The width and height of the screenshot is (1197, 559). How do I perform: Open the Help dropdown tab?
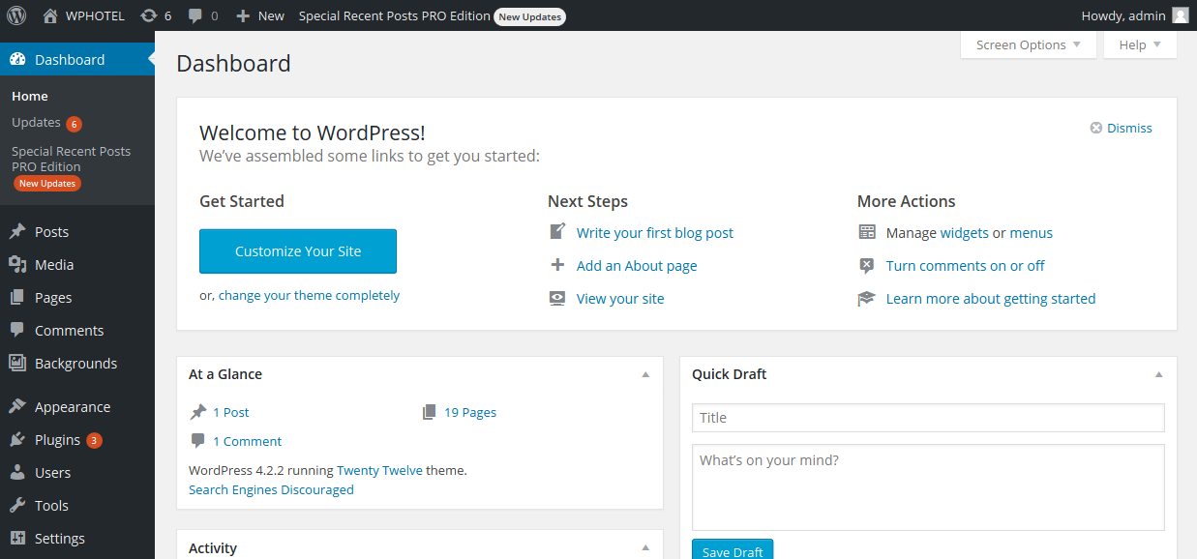click(x=1140, y=44)
